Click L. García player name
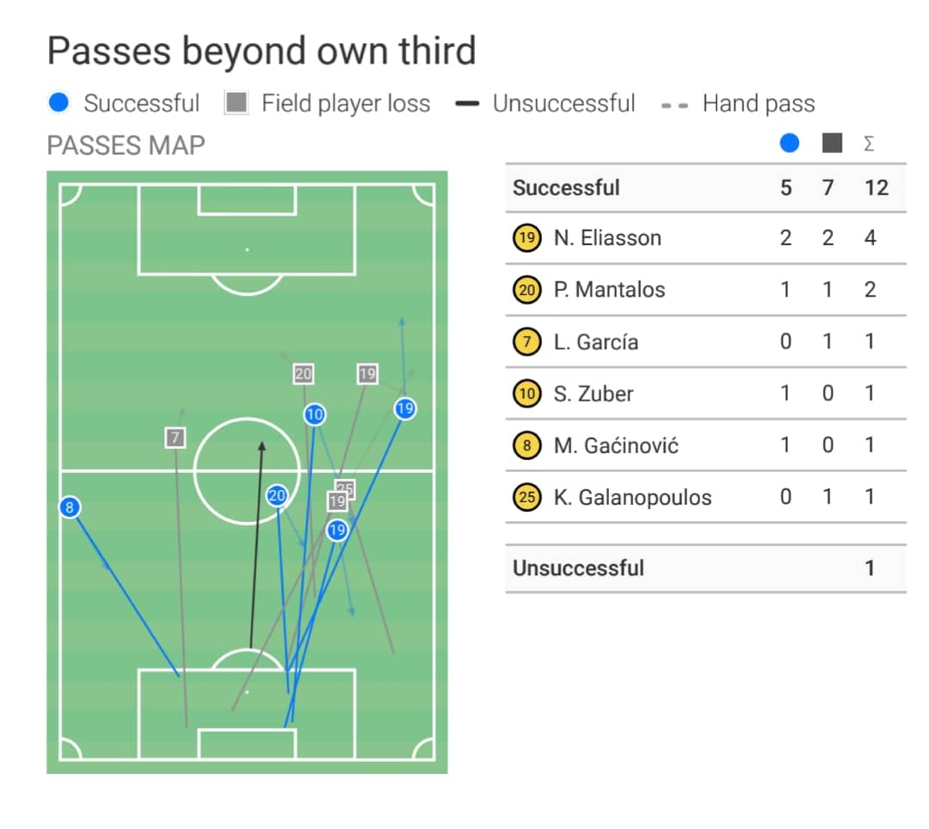929x829 pixels. (596, 341)
